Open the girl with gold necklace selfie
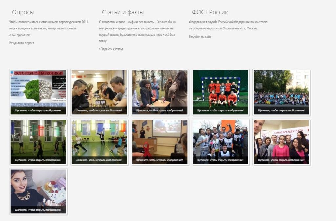 click(38, 192)
